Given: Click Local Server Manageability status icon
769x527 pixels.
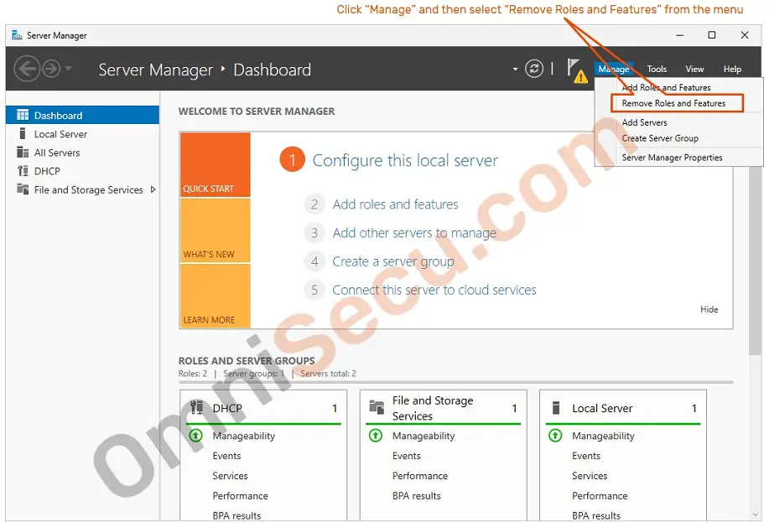Looking at the screenshot, I should click(555, 436).
